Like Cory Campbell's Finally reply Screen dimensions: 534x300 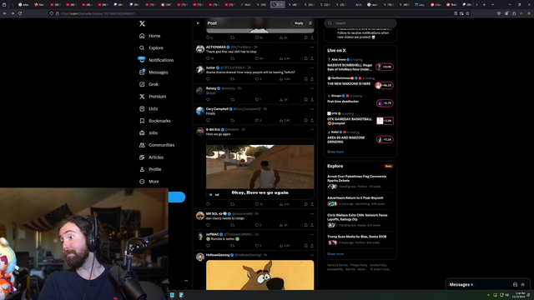point(257,120)
